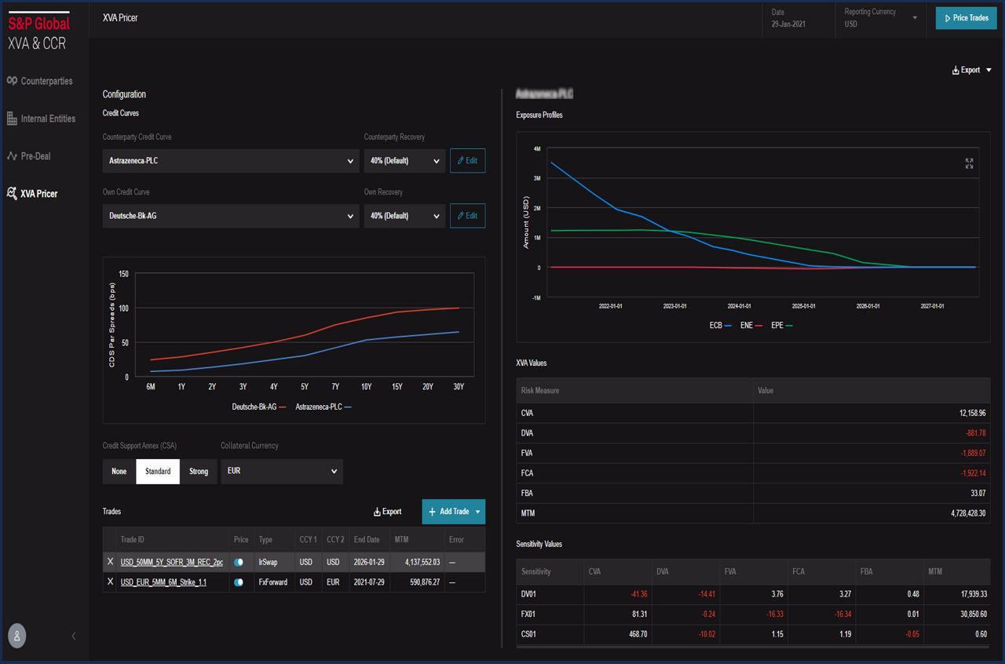1005x664 pixels.
Task: Export the trades list
Action: click(387, 512)
